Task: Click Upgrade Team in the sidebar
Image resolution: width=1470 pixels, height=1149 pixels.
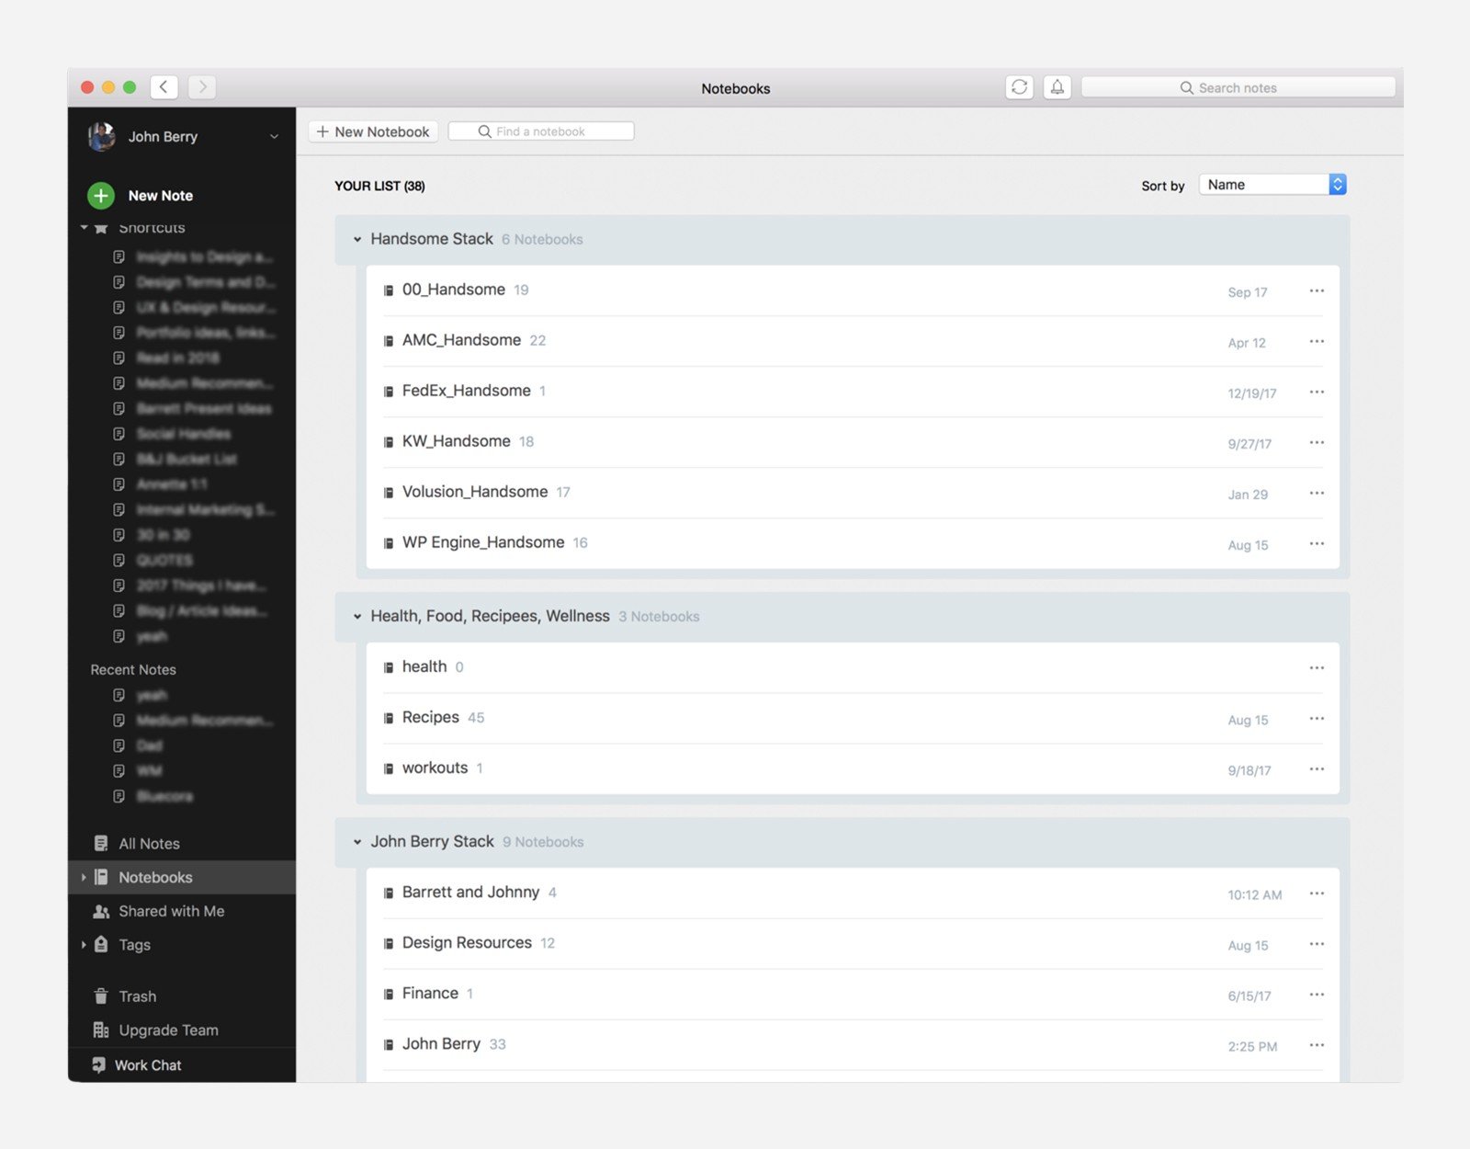Action: 168,1030
